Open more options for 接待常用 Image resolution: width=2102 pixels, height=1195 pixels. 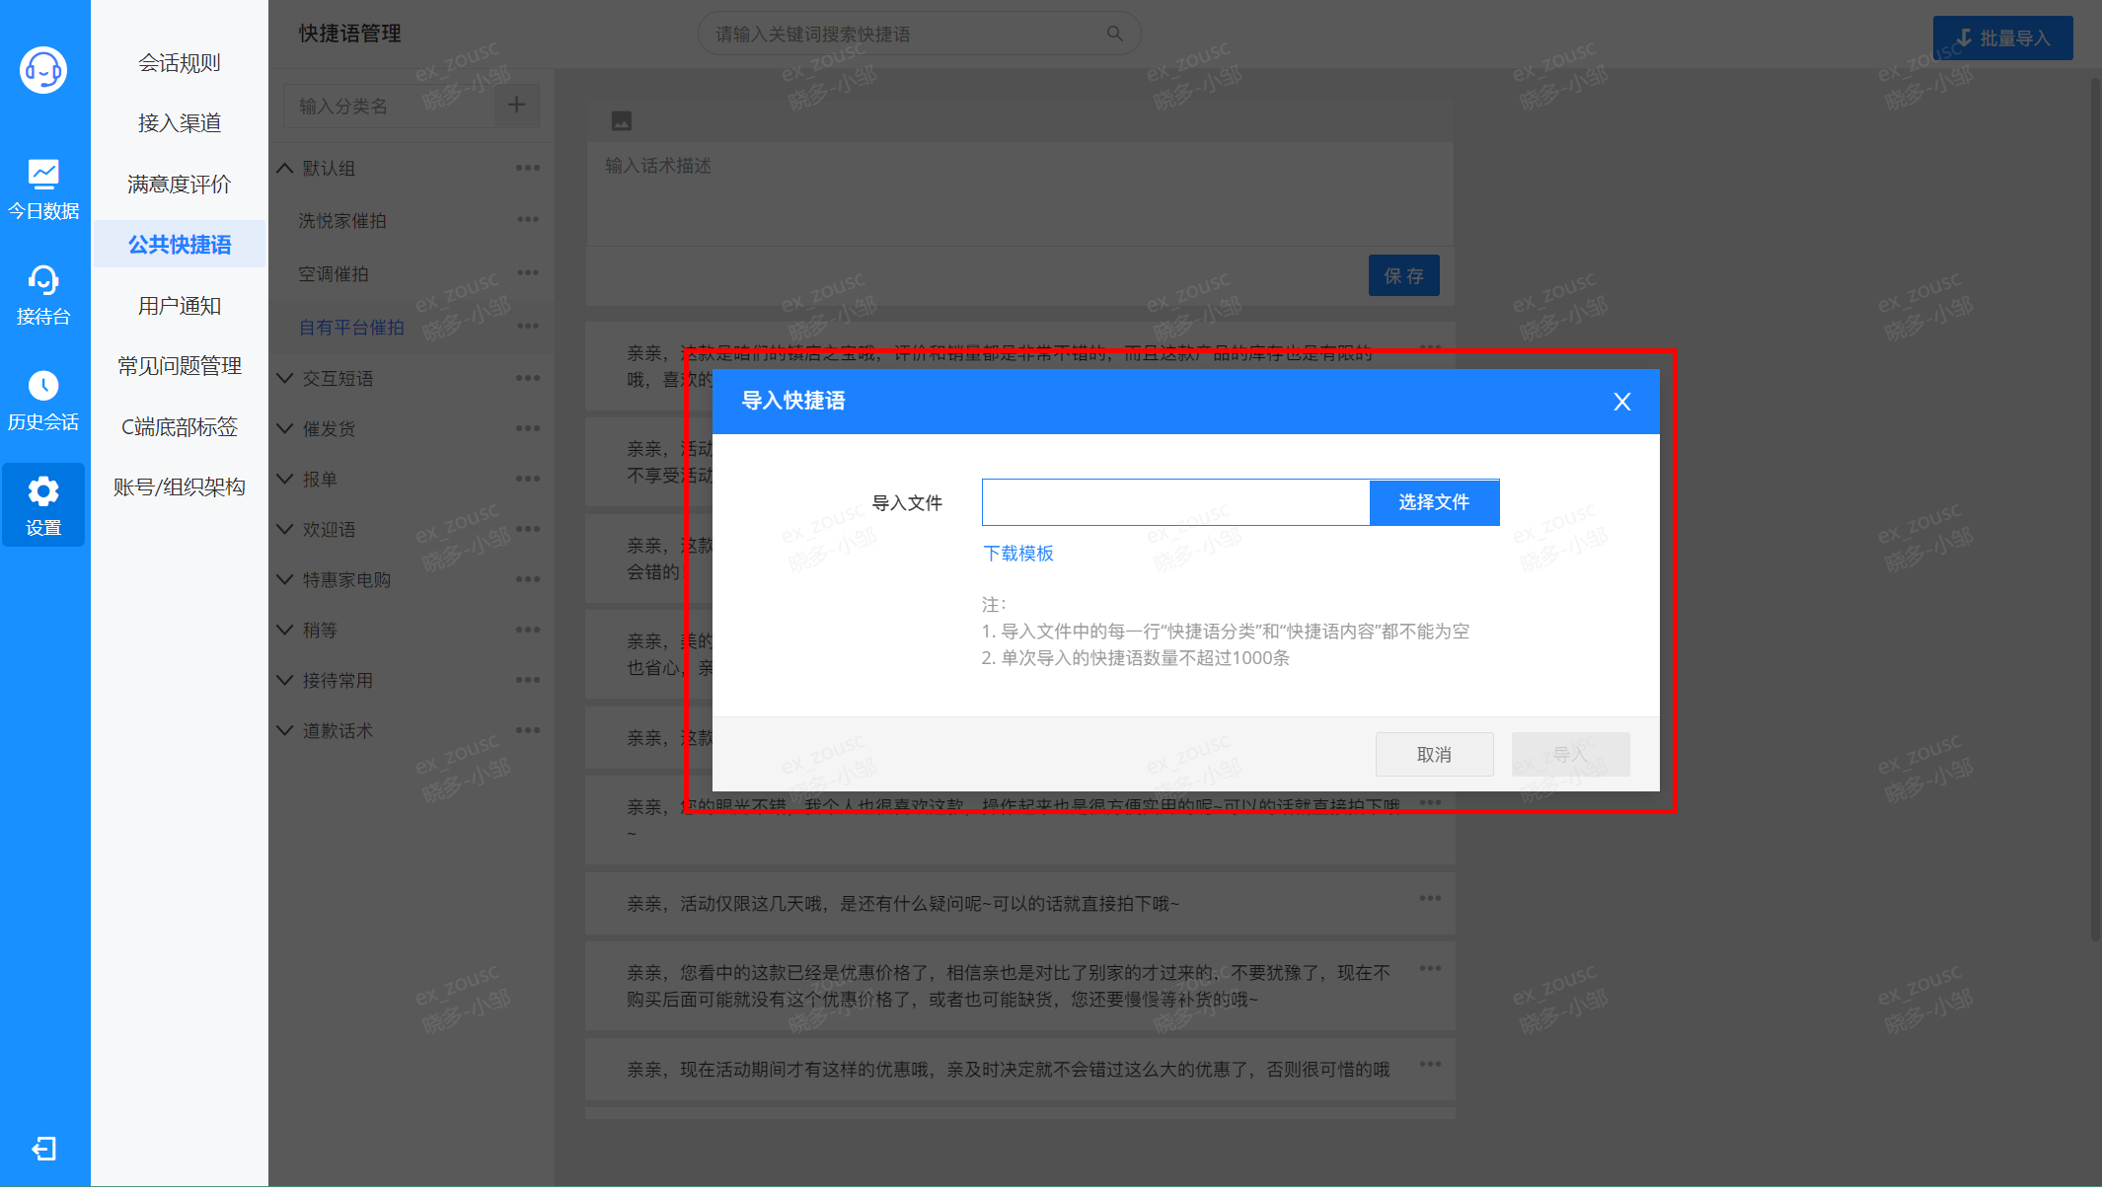527,680
